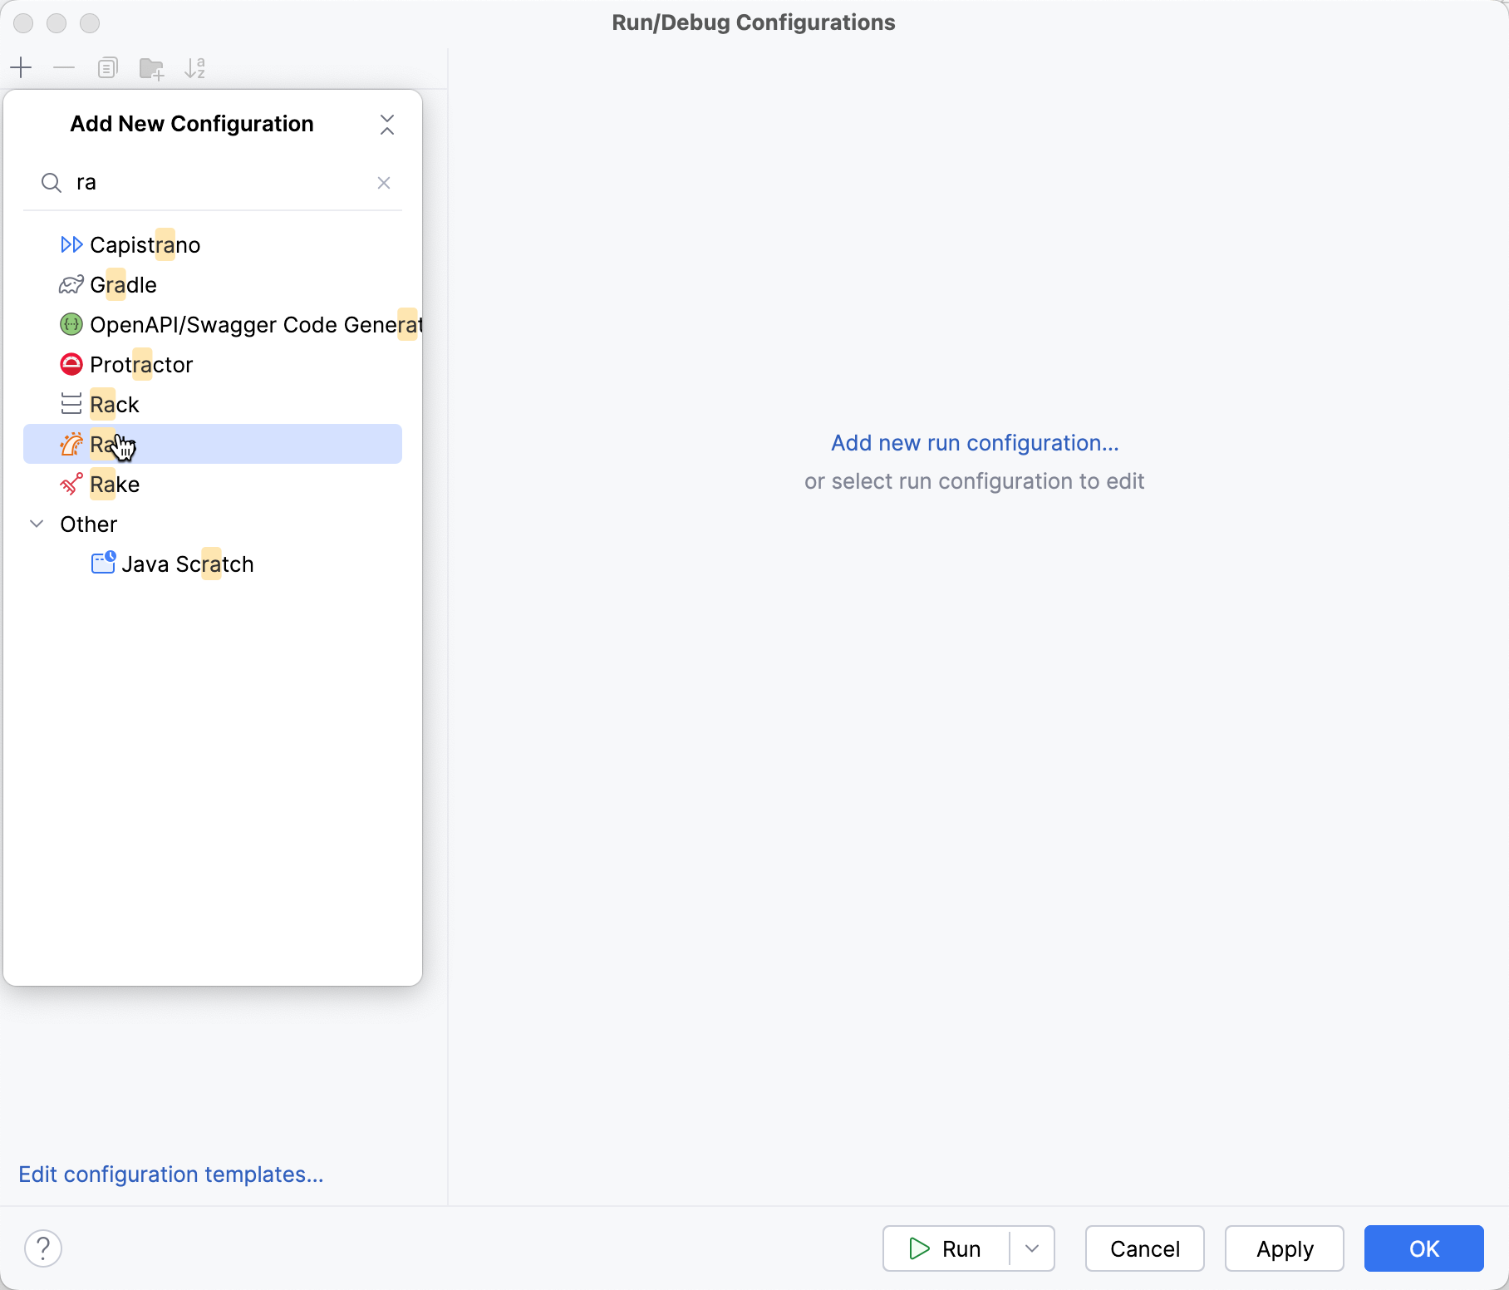Select Java Scratch under Other
This screenshot has height=1290, width=1509.
point(188,564)
